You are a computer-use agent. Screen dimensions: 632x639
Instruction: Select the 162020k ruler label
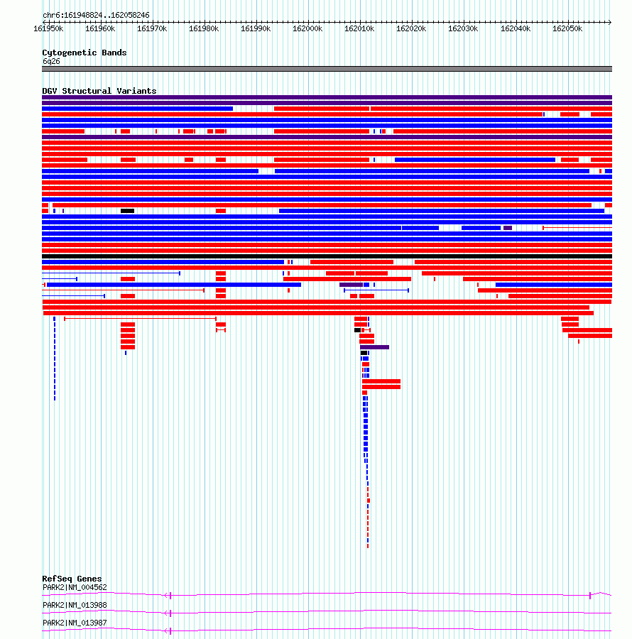(411, 28)
